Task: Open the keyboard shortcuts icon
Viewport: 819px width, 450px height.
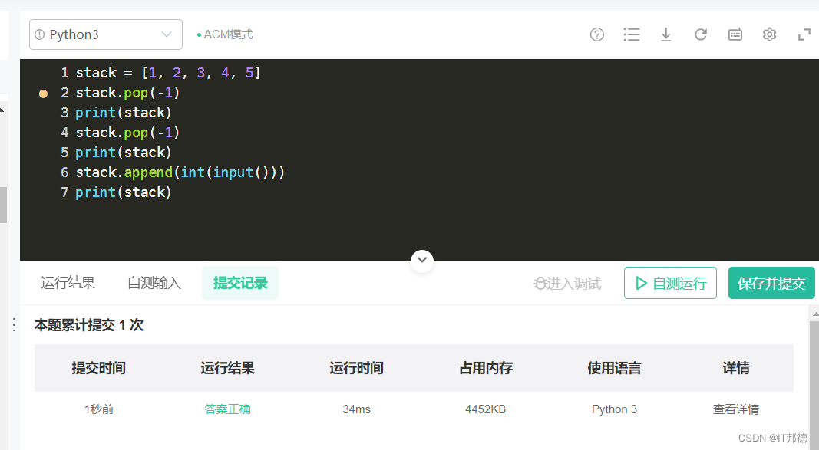Action: [x=735, y=34]
